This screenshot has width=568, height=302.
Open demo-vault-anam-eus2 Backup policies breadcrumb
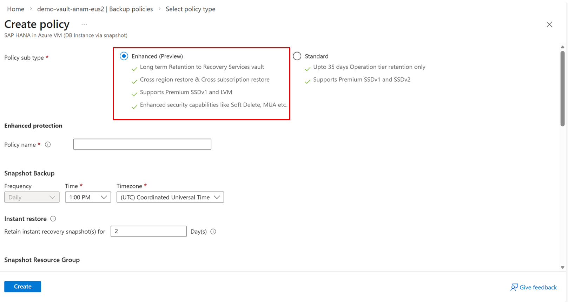[x=95, y=9]
